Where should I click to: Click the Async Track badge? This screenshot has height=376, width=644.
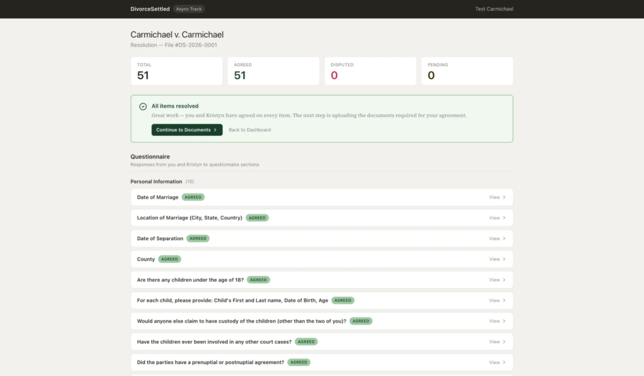pyautogui.click(x=189, y=9)
